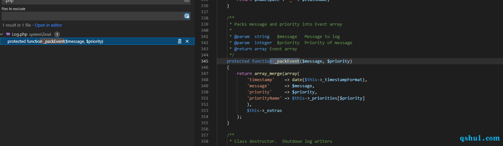503x146 pixels.
Task: Click the 'files to exclude' label
Action: [x=13, y=9]
